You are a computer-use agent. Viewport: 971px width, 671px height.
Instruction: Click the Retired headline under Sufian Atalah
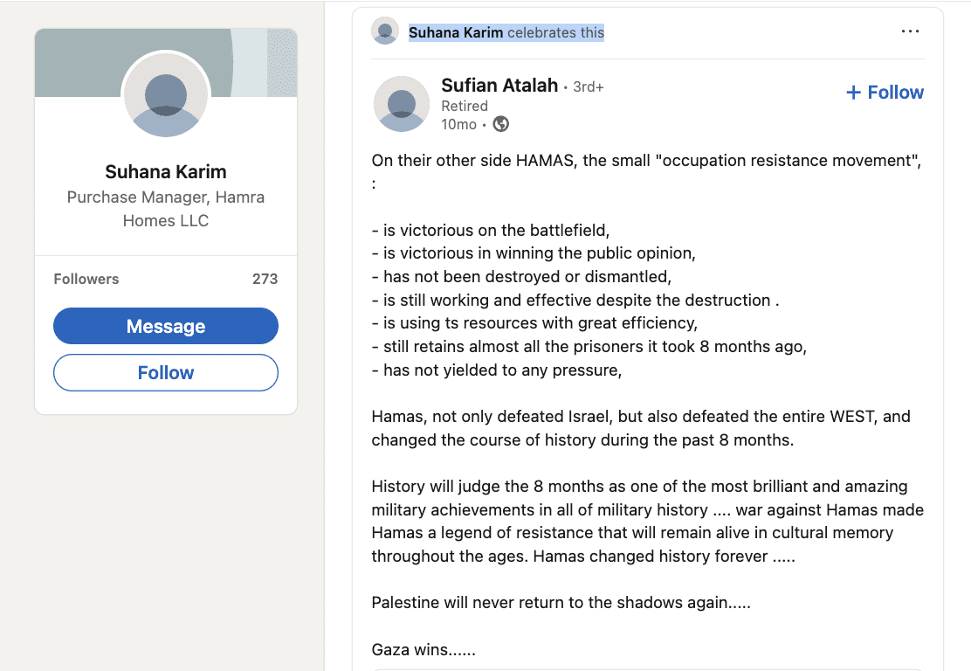(x=465, y=106)
